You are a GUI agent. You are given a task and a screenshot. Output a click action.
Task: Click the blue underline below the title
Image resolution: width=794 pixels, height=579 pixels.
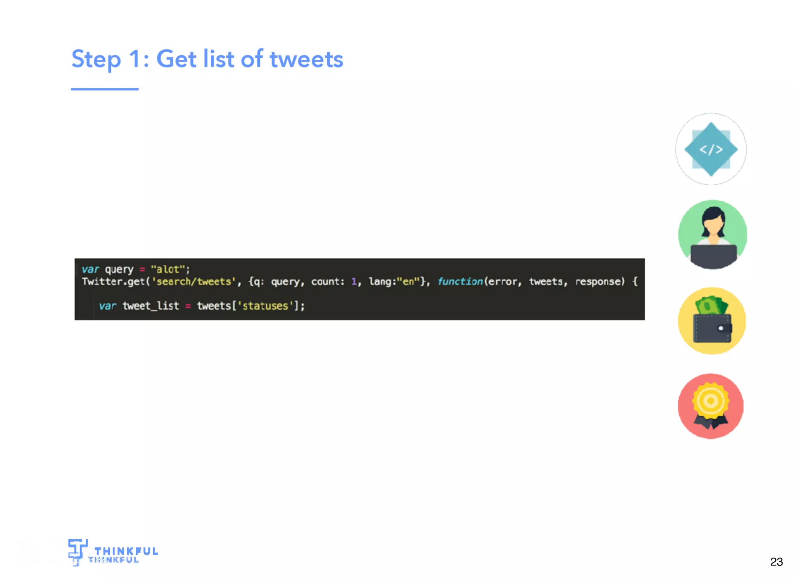105,89
